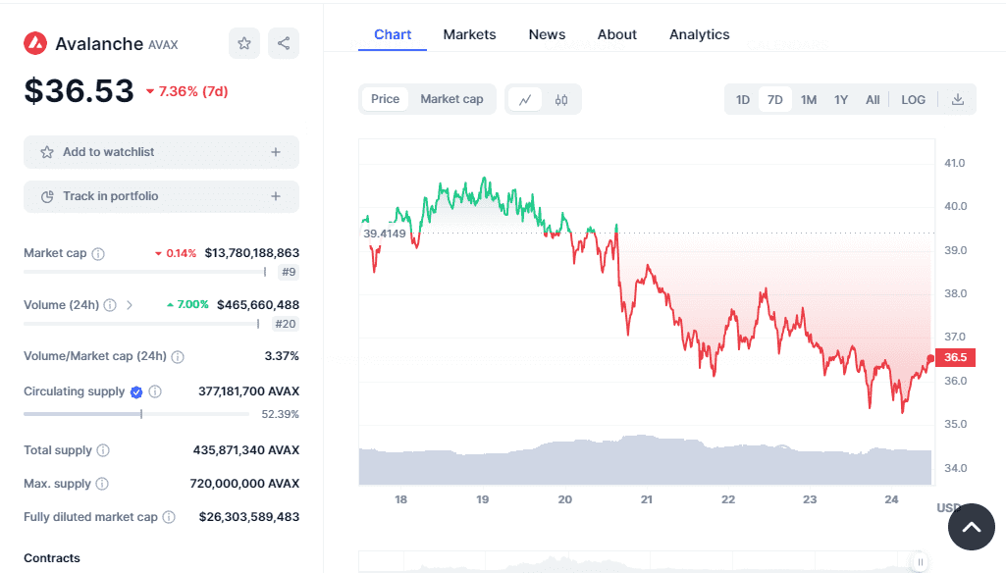
Task: Open the share button next to Avalanche
Action: (284, 43)
